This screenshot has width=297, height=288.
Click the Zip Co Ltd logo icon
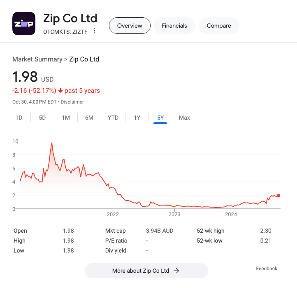coord(24,24)
